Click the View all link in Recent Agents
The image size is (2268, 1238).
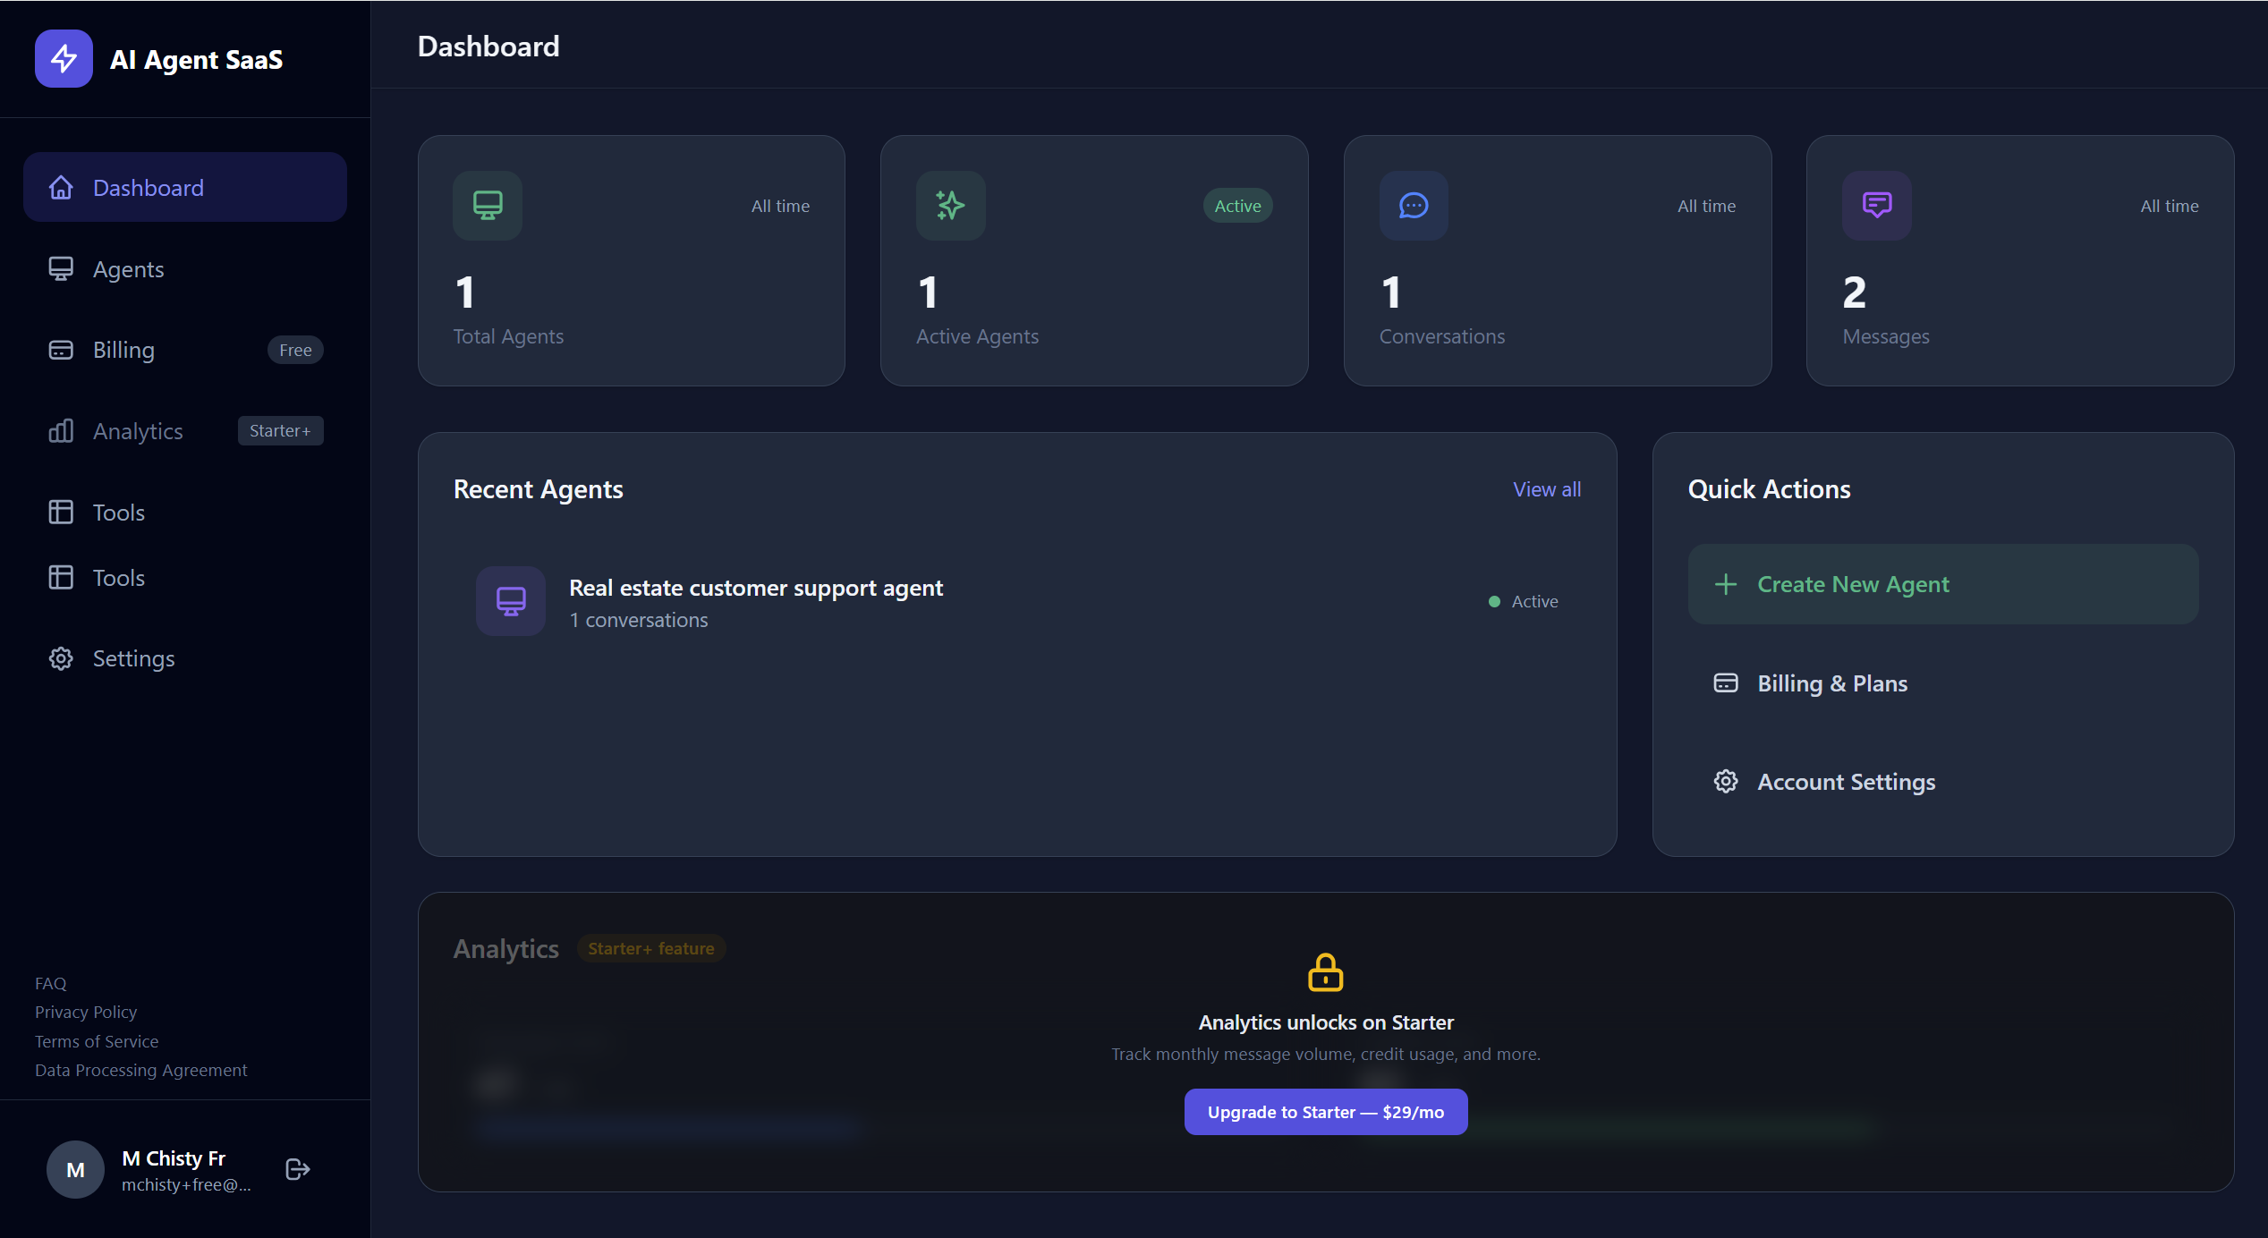[x=1547, y=489]
